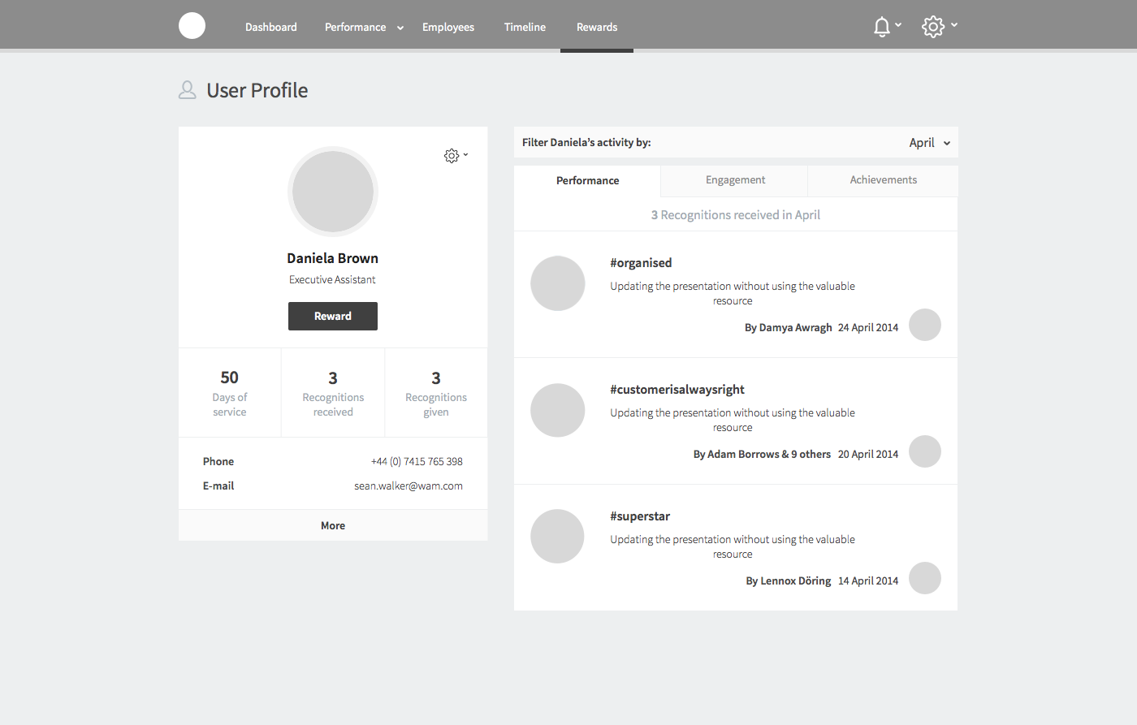
Task: Open the Performance navbar item
Action: (x=356, y=27)
